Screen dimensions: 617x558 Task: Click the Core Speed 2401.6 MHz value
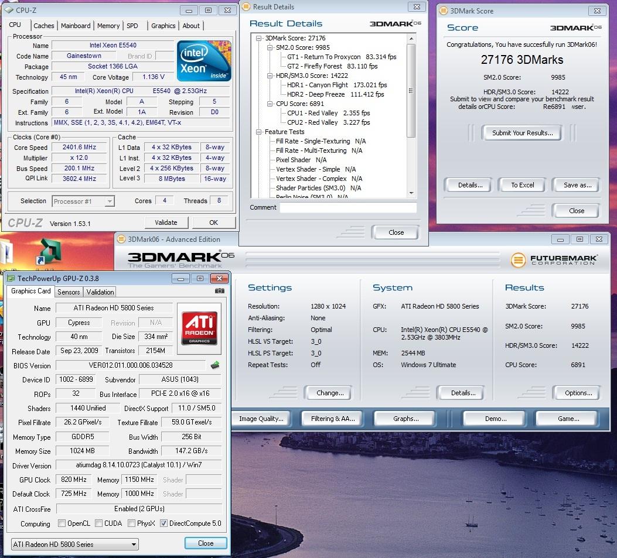(x=79, y=147)
